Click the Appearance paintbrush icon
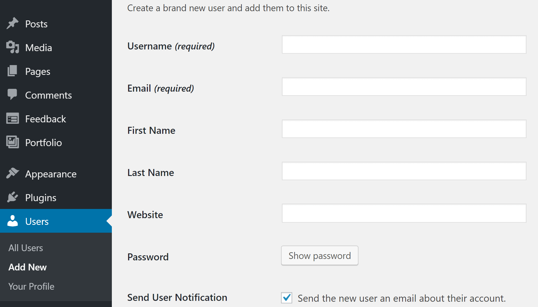 pos(12,173)
